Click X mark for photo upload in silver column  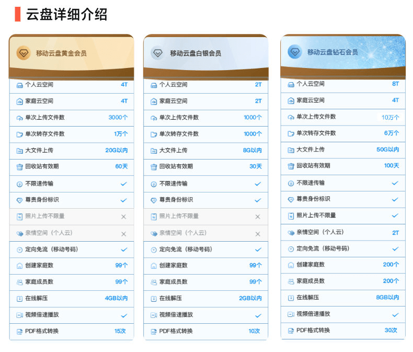pos(257,217)
